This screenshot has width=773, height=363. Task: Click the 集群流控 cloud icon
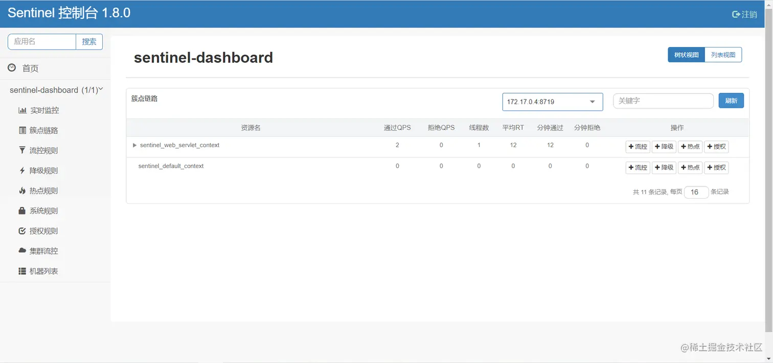22,251
